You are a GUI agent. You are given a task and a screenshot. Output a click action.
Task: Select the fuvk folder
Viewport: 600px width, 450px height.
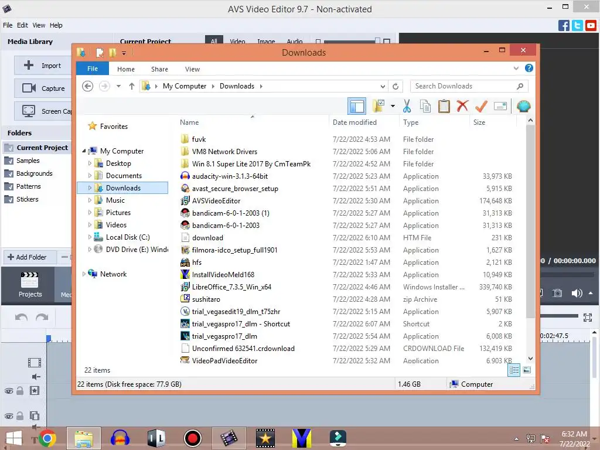[x=199, y=139]
